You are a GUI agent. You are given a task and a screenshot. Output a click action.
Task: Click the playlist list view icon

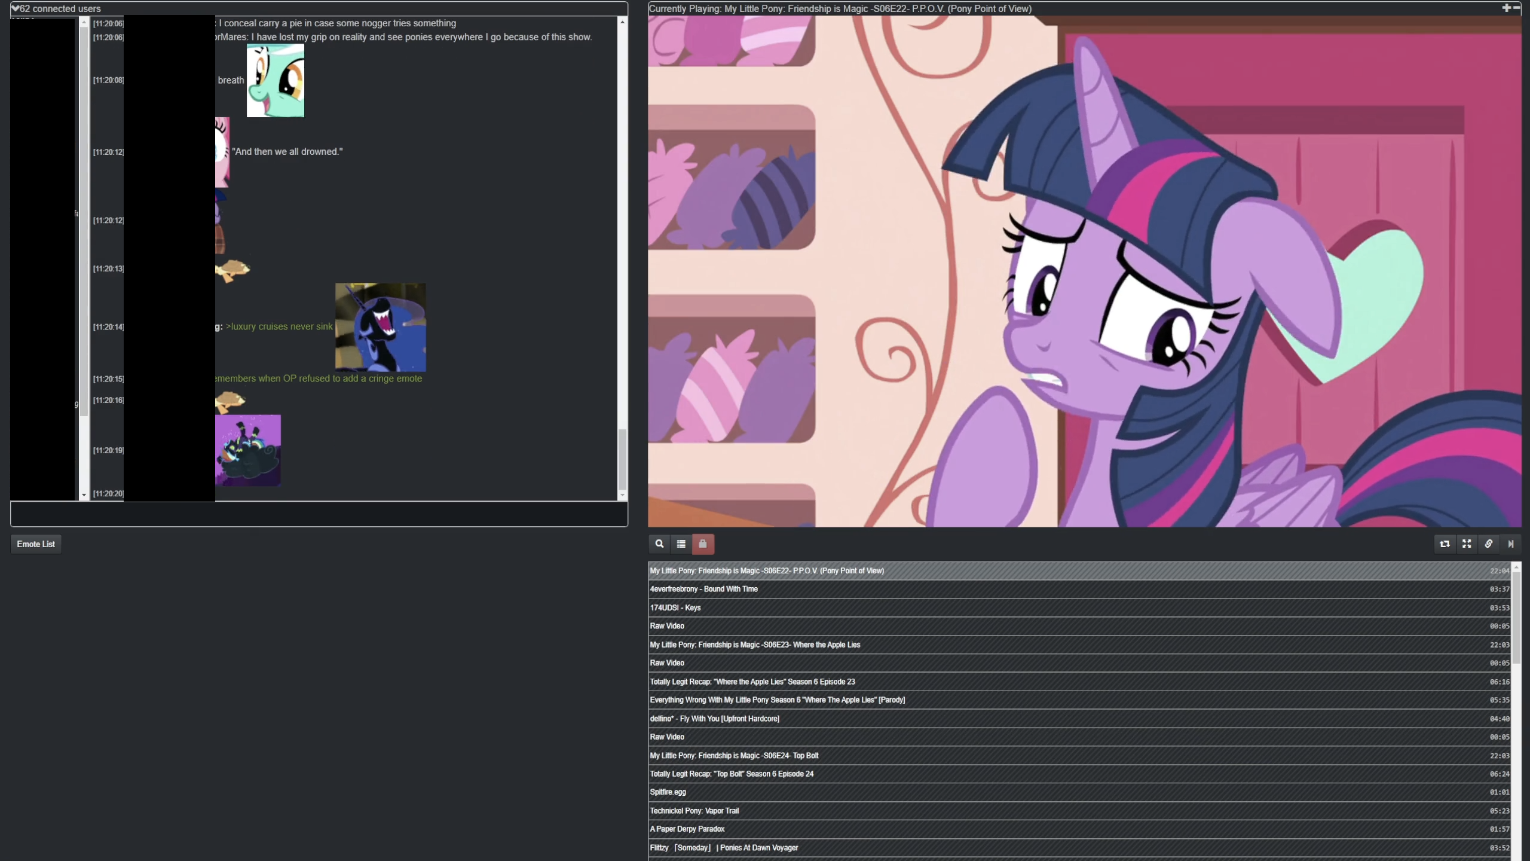point(681,544)
